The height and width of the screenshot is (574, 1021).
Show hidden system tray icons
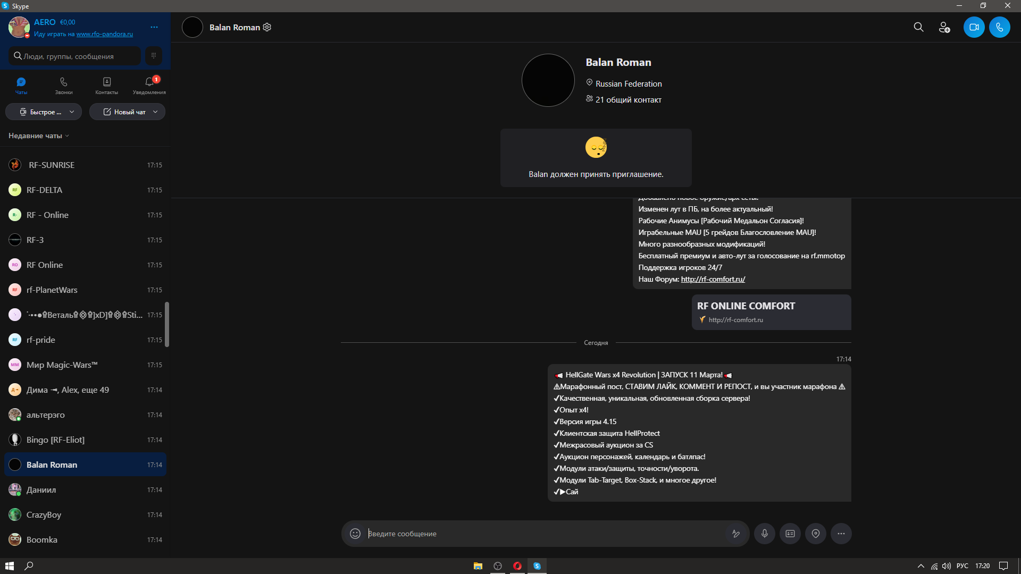point(921,566)
